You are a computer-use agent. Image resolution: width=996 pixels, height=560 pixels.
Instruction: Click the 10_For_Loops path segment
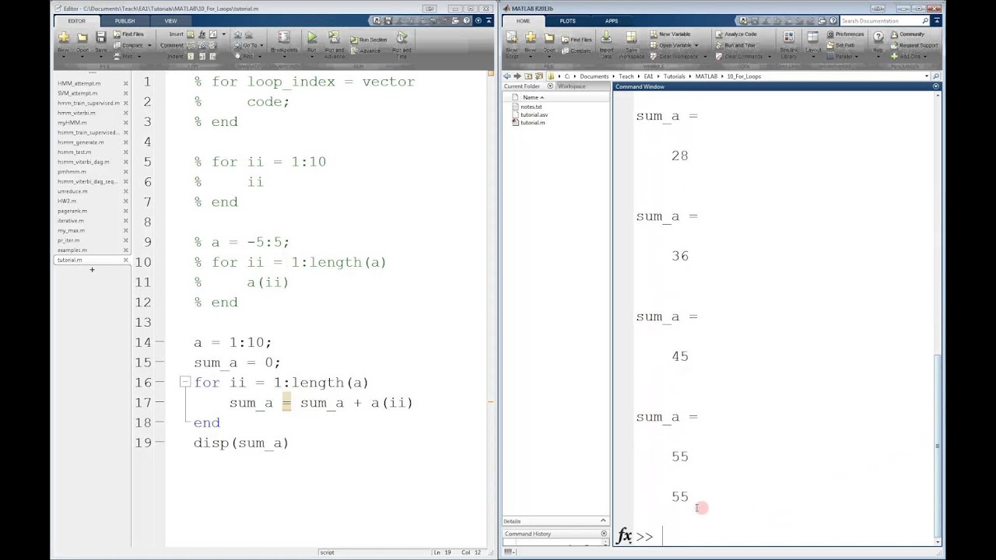pyautogui.click(x=744, y=76)
